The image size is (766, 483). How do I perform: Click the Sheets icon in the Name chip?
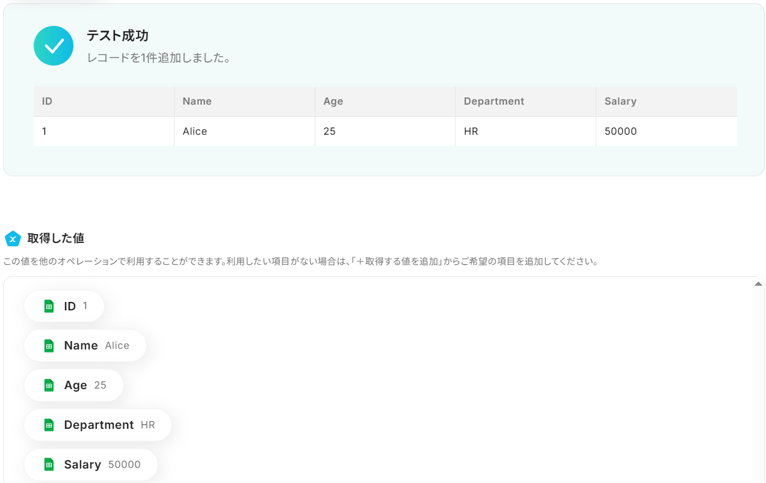point(49,346)
